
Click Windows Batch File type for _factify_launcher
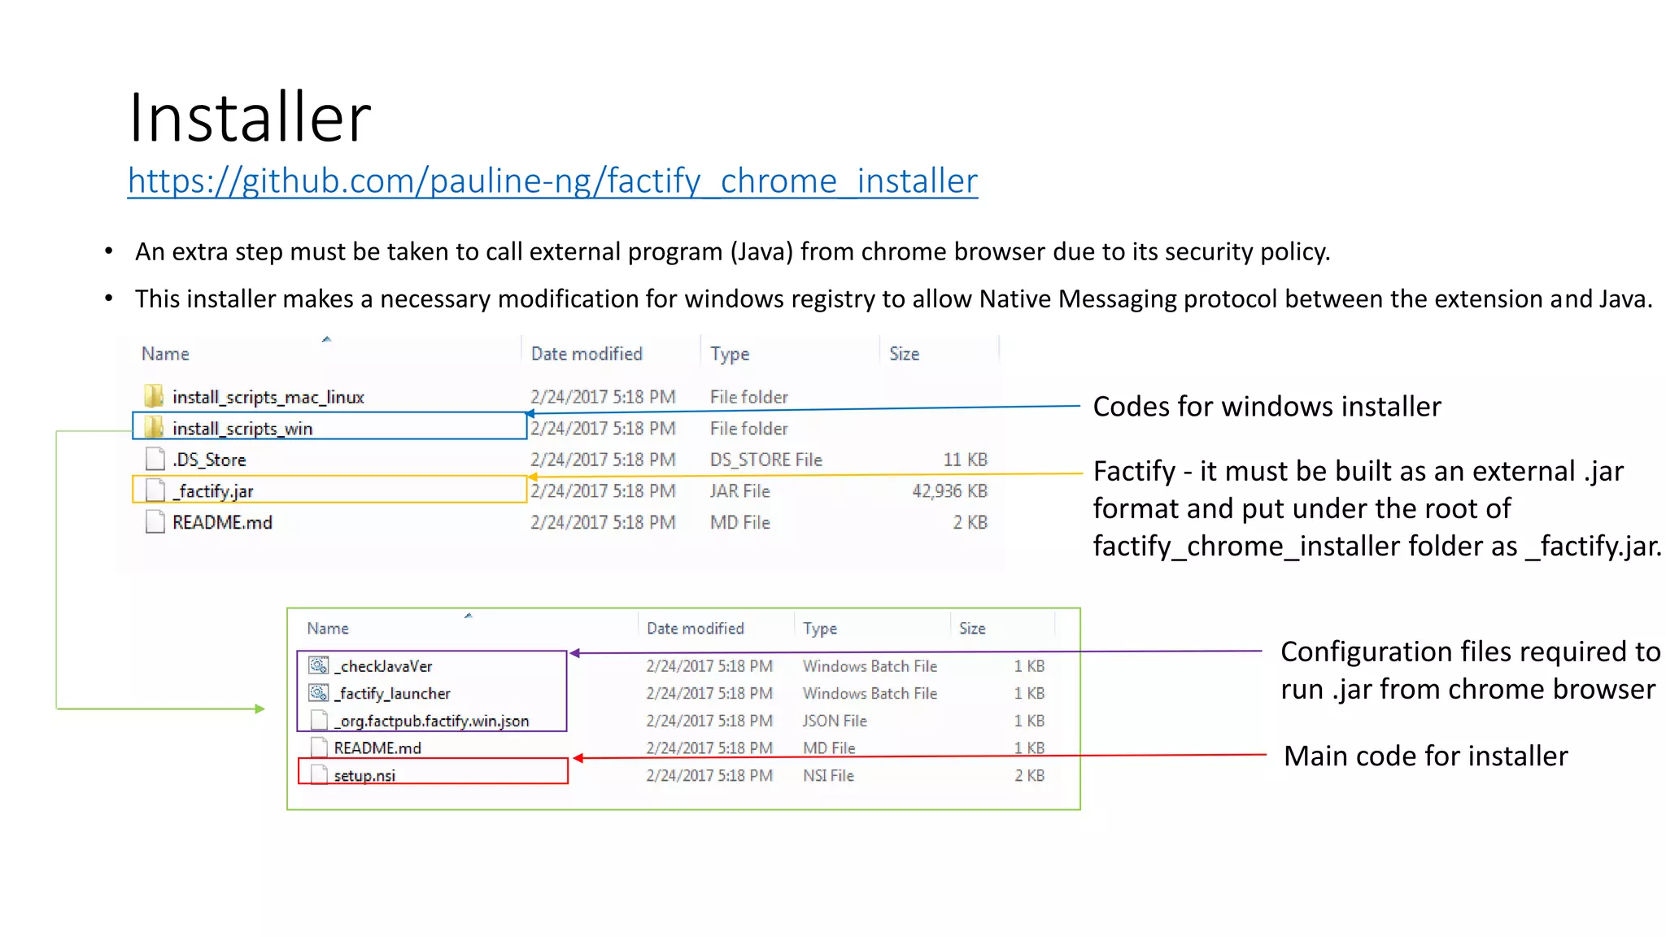pyautogui.click(x=870, y=693)
